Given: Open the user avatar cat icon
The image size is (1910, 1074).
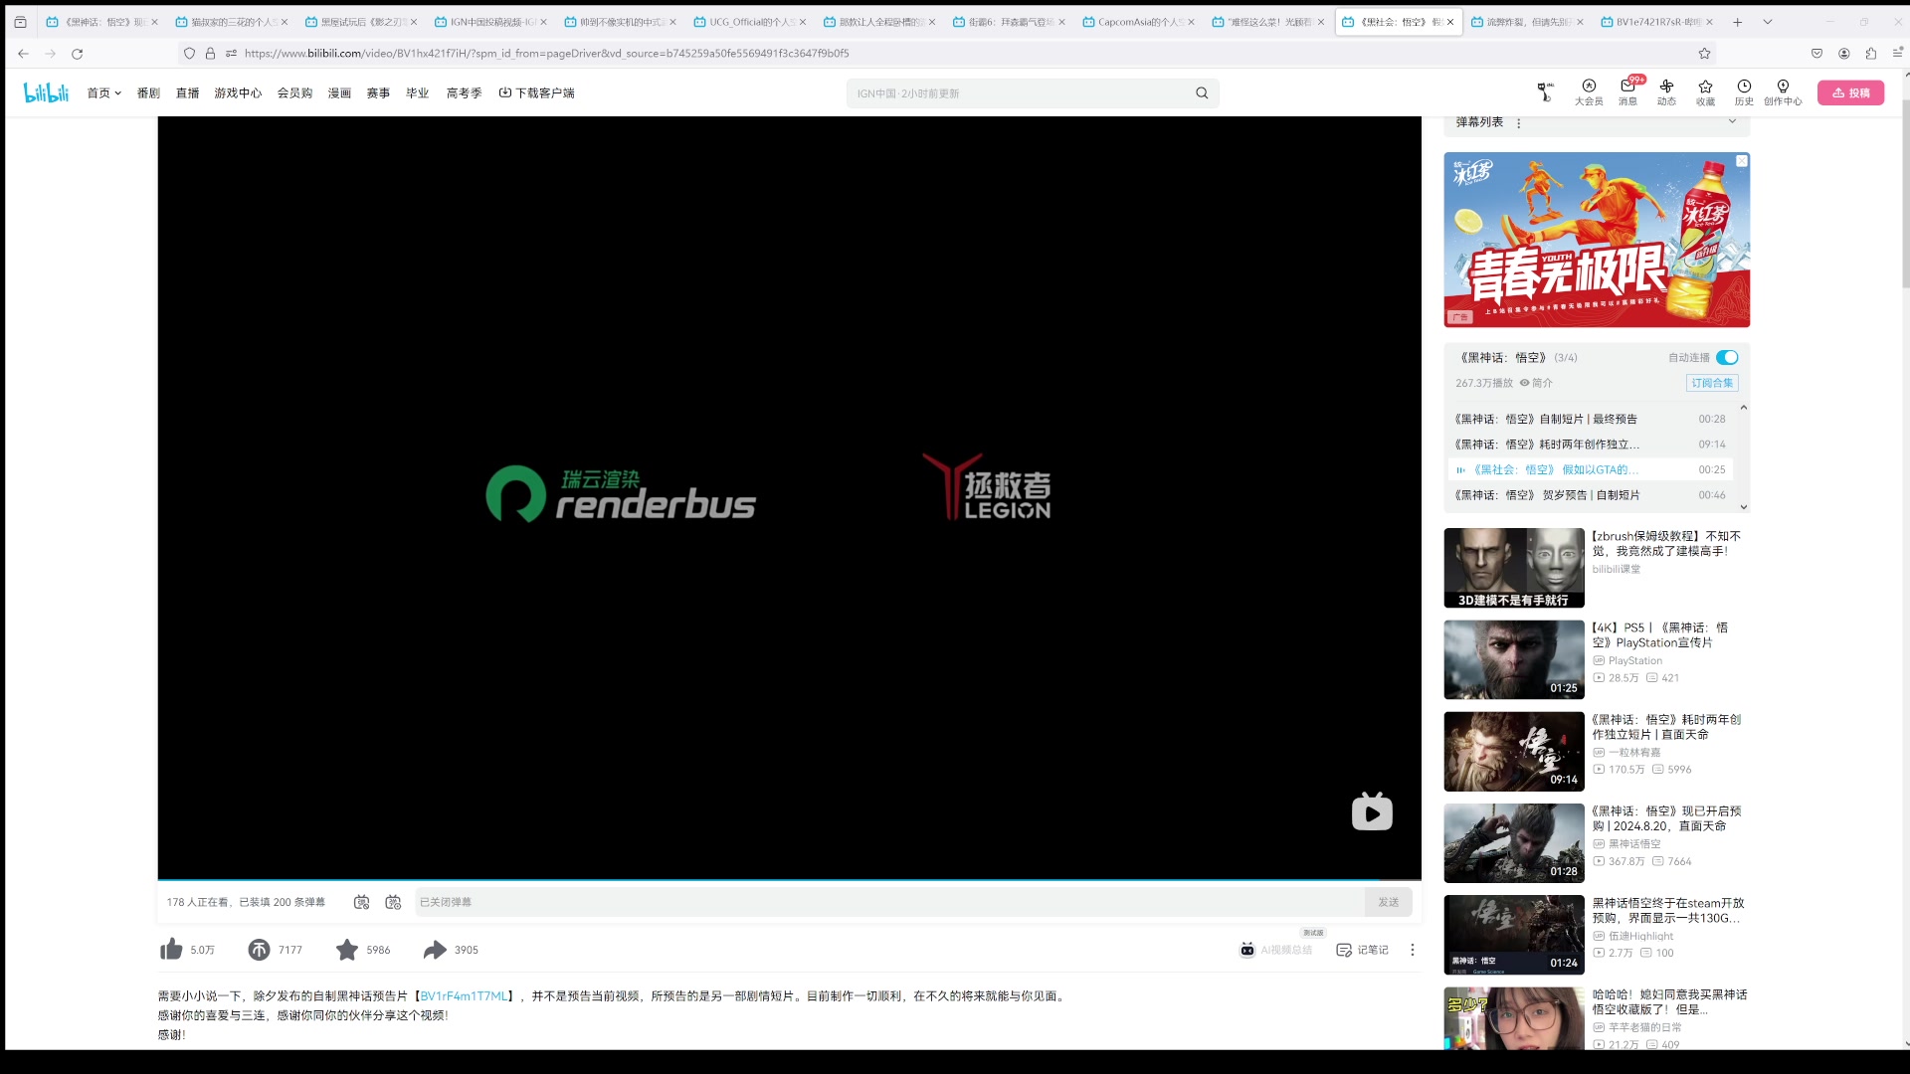Looking at the screenshot, I should click(1545, 92).
